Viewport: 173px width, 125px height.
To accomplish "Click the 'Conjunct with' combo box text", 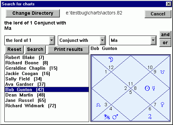I will (74, 40).
